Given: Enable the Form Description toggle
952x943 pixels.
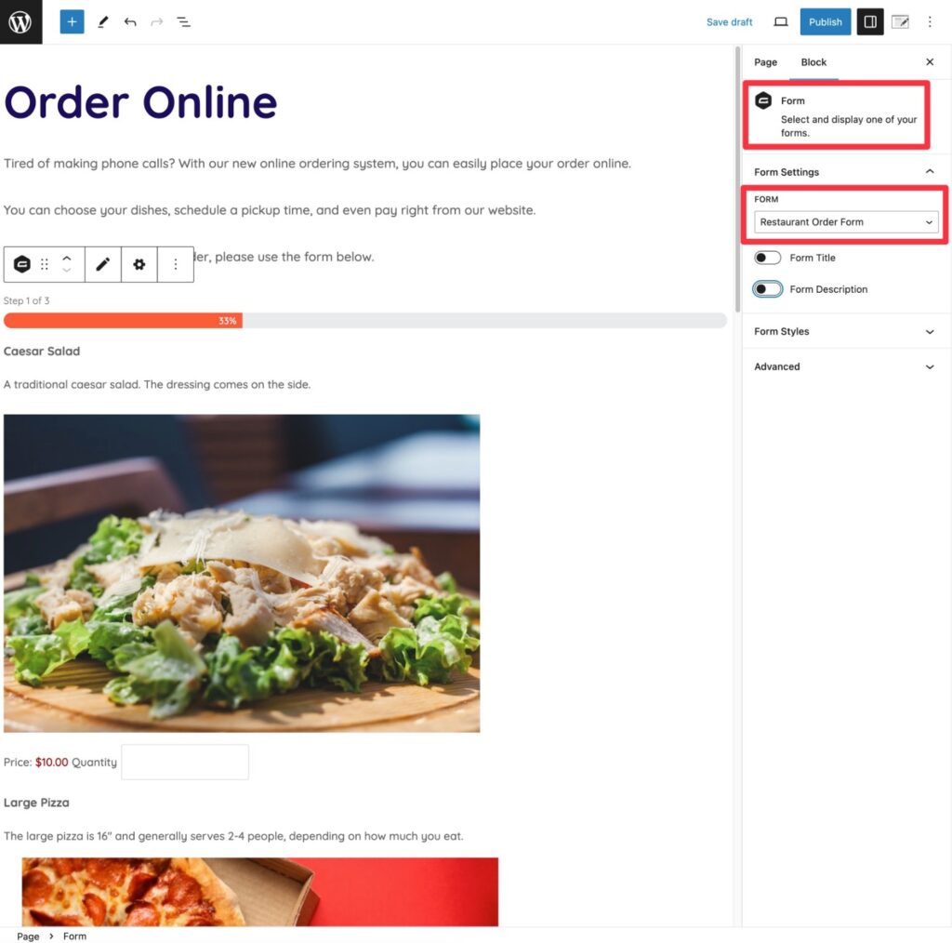Looking at the screenshot, I should (x=767, y=289).
